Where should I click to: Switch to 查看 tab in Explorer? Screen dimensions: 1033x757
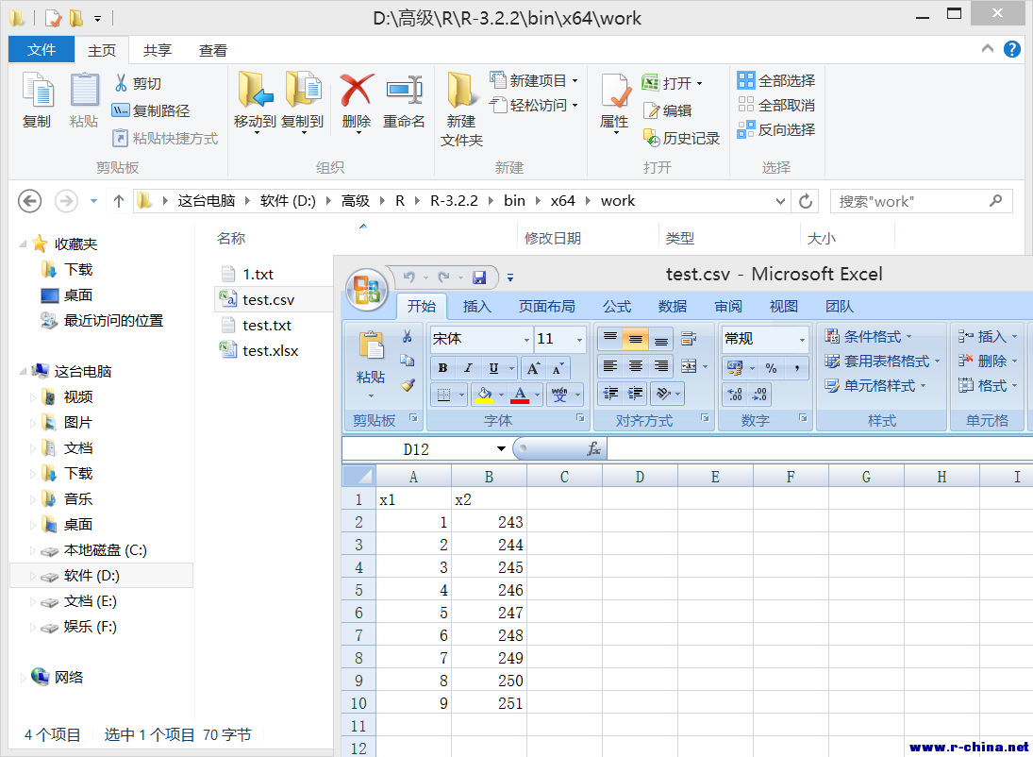213,50
